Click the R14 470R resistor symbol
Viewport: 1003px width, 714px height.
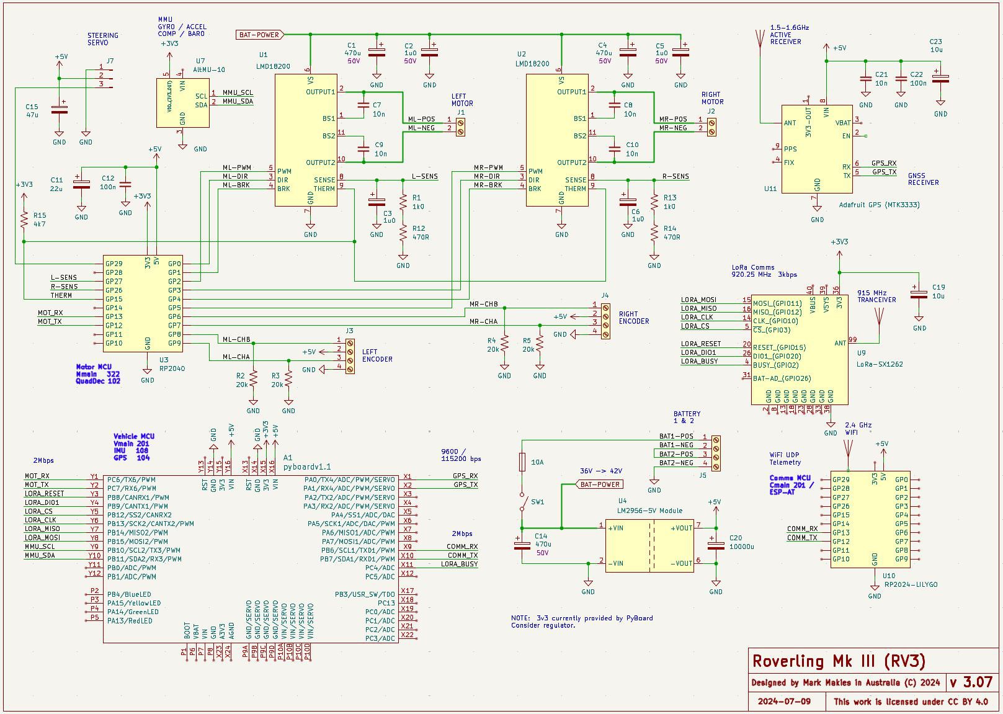[654, 233]
